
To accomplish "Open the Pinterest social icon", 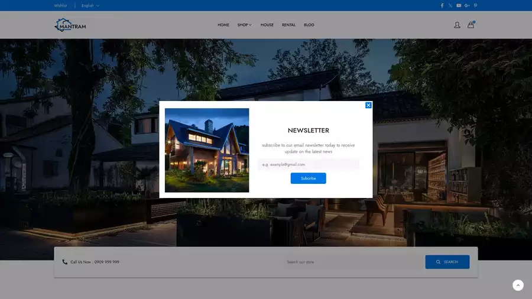I will 475,5.
